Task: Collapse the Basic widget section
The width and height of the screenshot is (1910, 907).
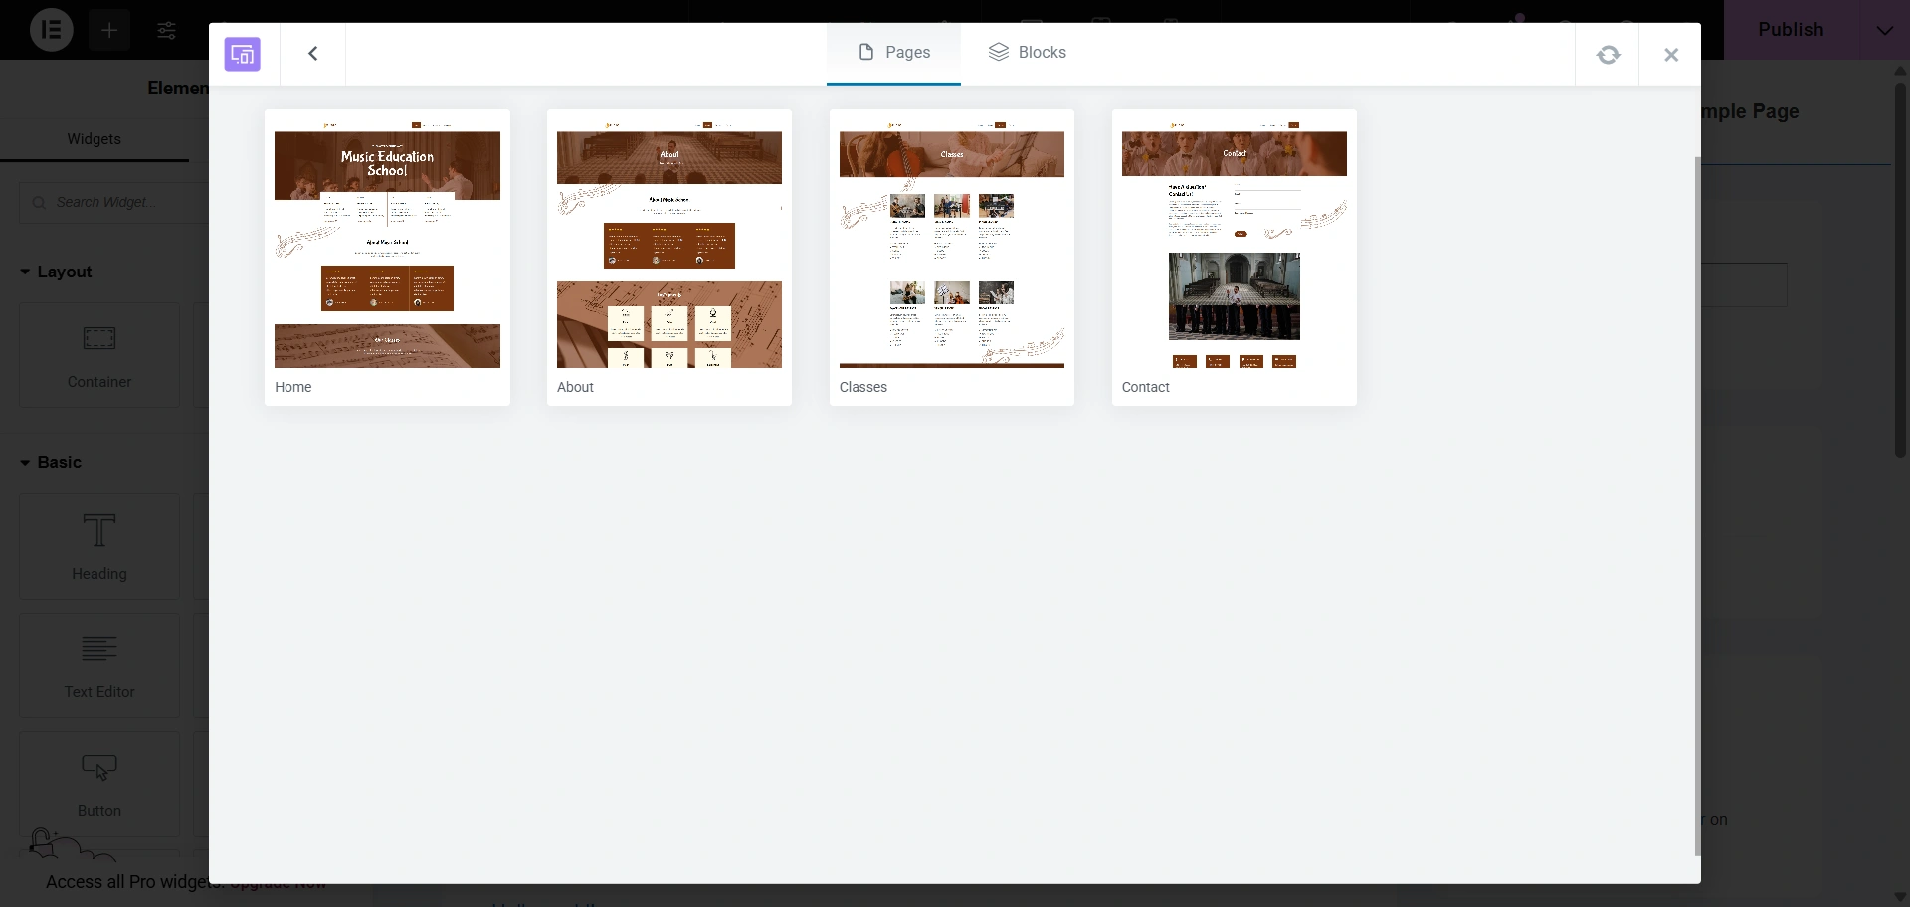Action: click(x=51, y=462)
